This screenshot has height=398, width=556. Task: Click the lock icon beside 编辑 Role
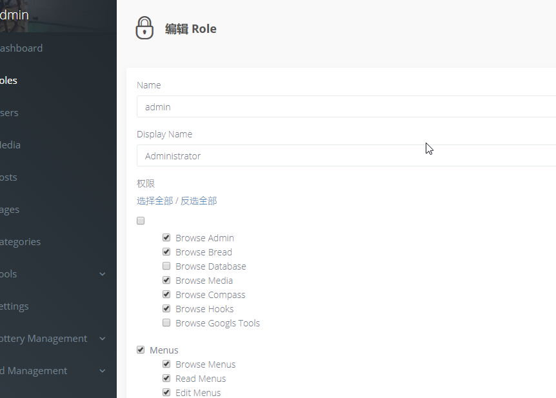[144, 27]
